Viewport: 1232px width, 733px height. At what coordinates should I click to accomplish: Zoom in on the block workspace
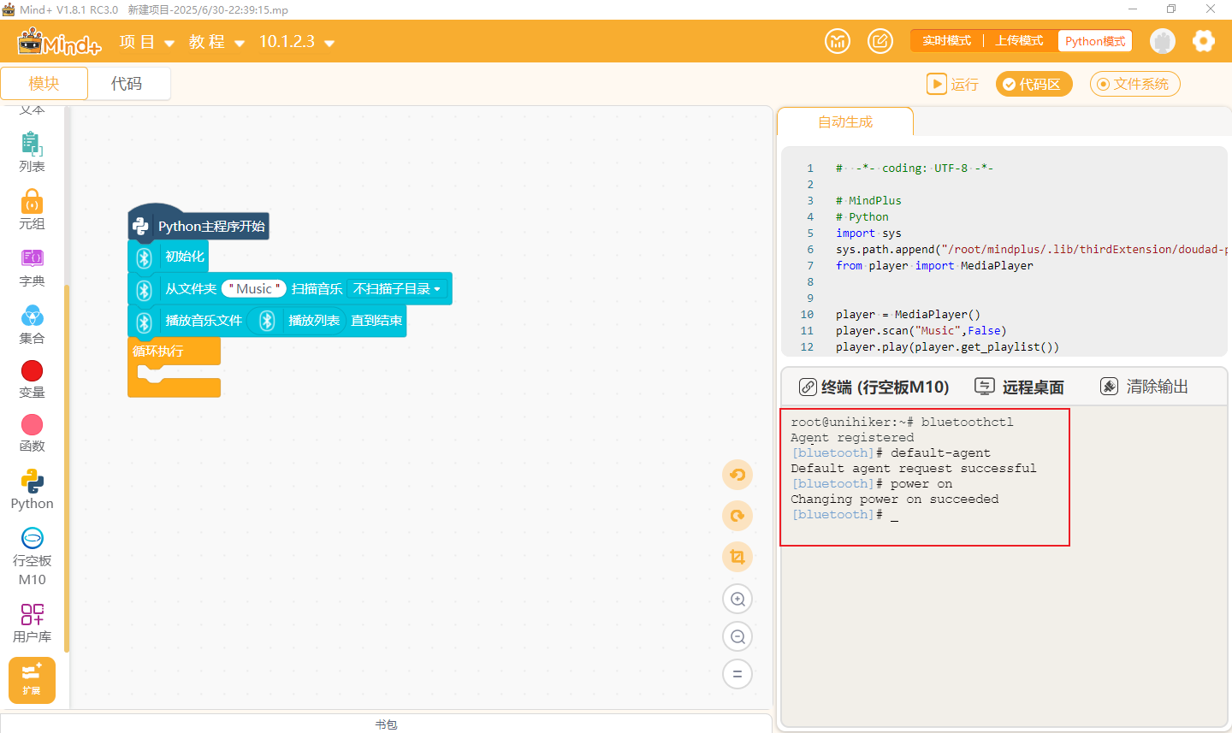pos(737,599)
